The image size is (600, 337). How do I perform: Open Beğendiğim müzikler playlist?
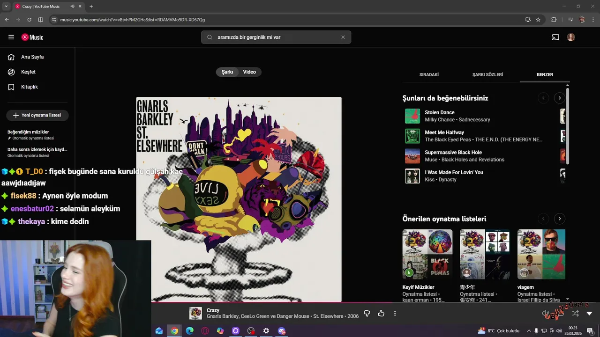pyautogui.click(x=37, y=135)
